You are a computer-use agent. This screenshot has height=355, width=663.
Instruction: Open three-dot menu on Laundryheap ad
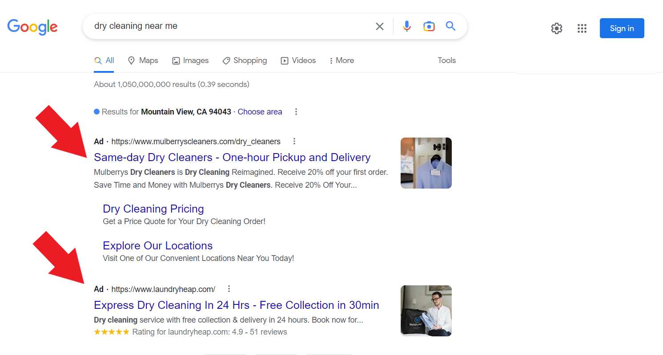(229, 288)
